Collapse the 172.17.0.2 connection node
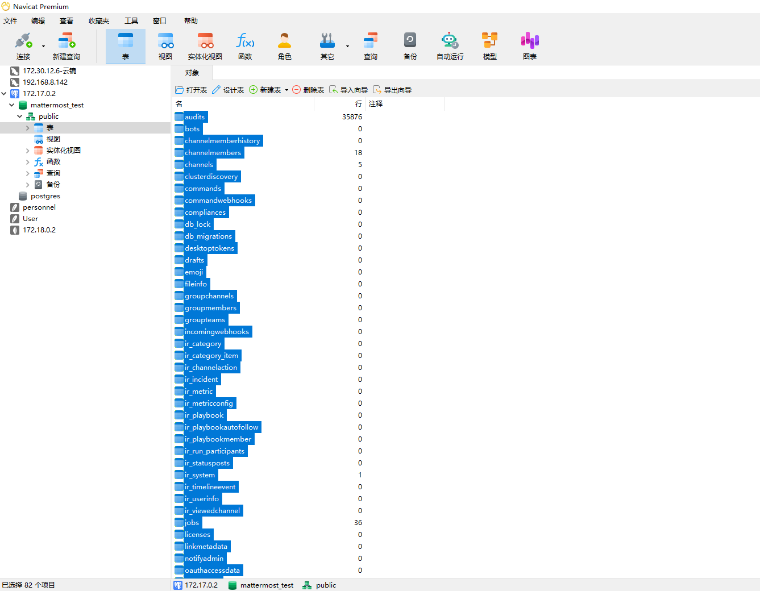The width and height of the screenshot is (760, 591). point(4,94)
